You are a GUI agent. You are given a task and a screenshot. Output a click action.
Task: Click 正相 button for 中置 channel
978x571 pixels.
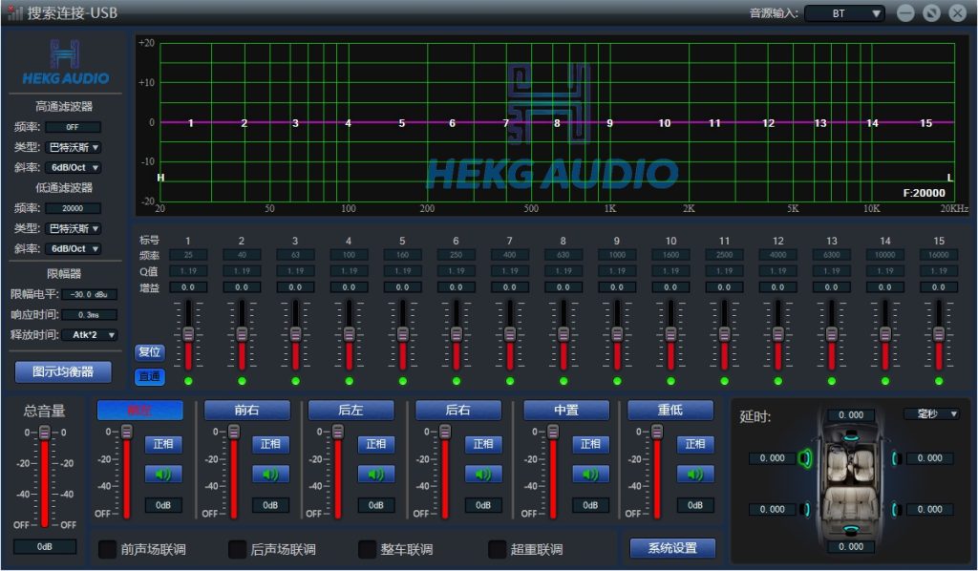(590, 444)
